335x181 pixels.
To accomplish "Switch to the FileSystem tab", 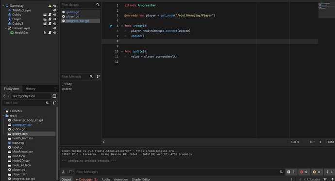I will coord(12,89).
